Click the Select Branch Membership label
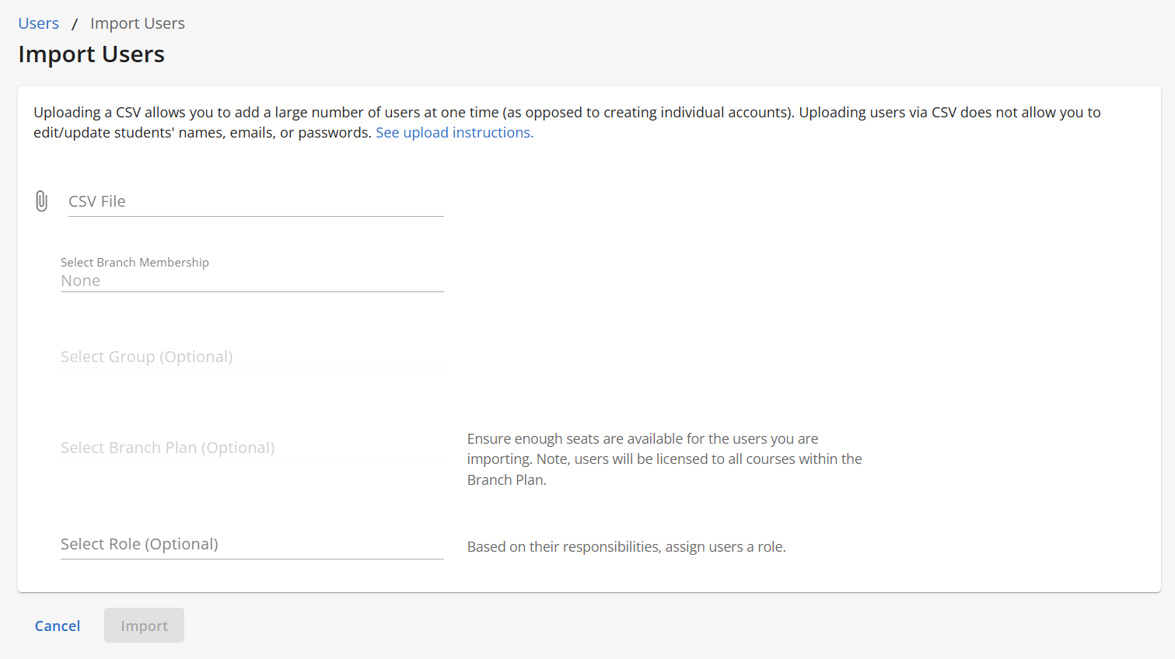This screenshot has height=659, width=1175. click(x=135, y=263)
